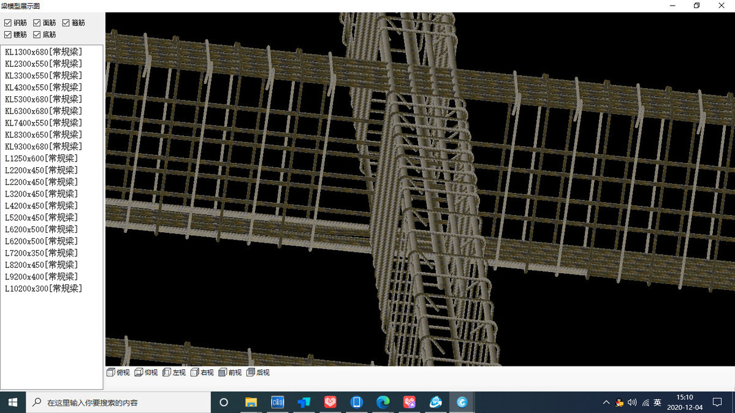The image size is (735, 413).
Task: Select beam KL3300x550[常规梁]
Action: 44,75
